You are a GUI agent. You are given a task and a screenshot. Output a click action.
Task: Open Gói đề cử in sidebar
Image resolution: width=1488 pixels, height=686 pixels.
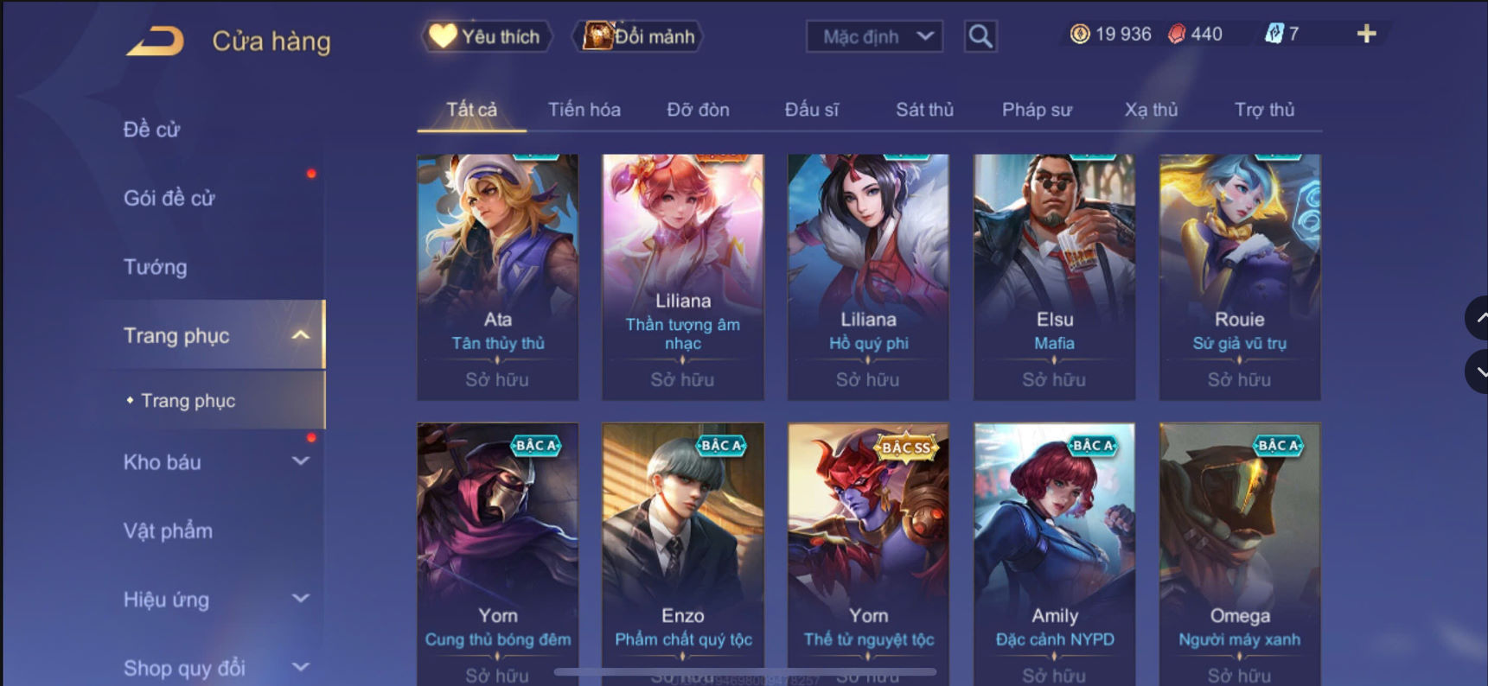coord(169,198)
